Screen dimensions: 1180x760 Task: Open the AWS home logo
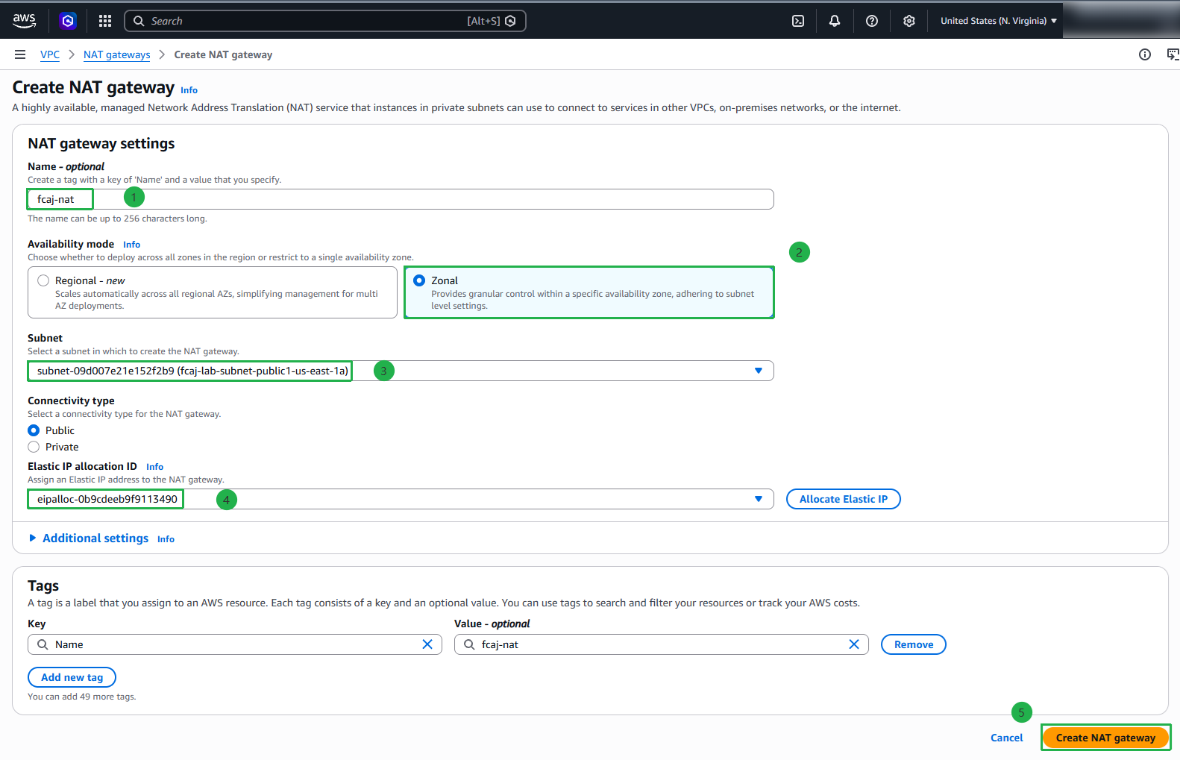(x=25, y=21)
